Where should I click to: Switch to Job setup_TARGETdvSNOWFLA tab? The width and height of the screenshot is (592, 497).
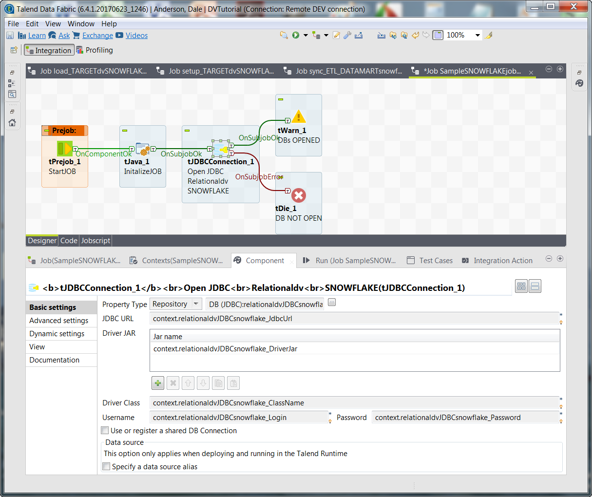[215, 71]
